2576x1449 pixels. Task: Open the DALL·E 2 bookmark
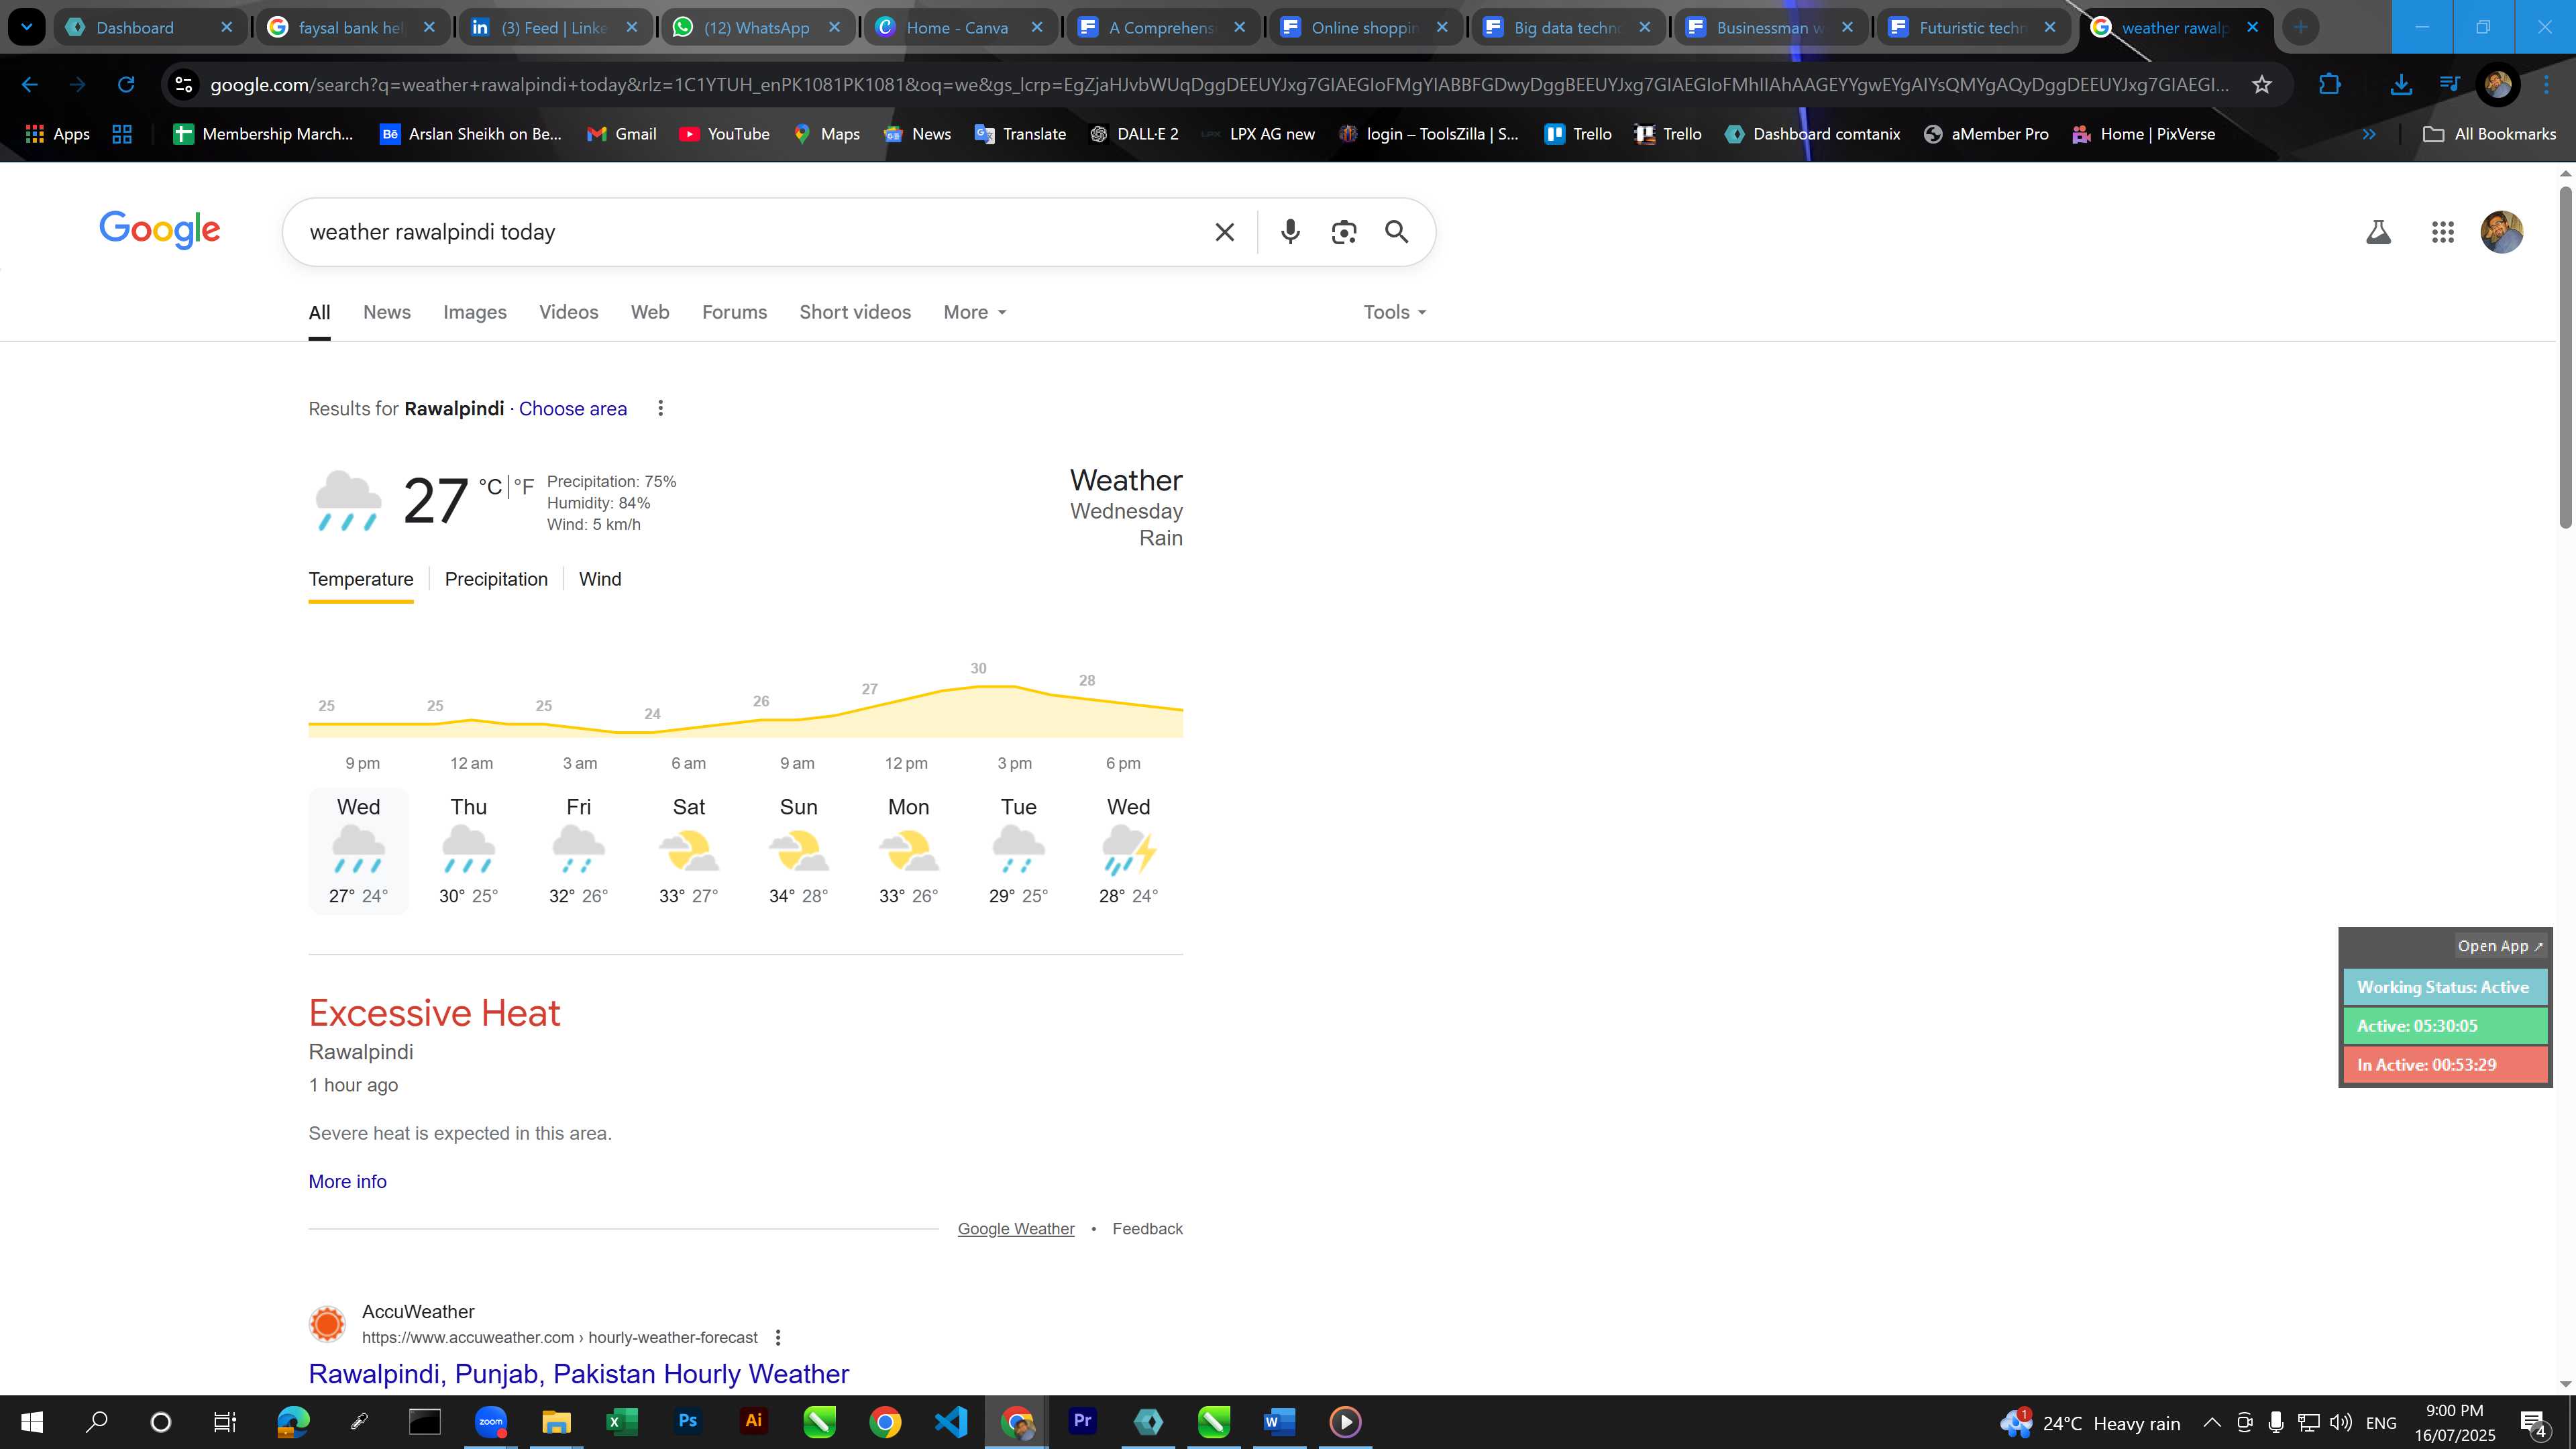tap(1134, 134)
